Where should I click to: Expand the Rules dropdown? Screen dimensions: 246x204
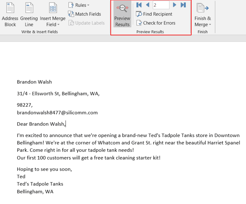[79, 5]
